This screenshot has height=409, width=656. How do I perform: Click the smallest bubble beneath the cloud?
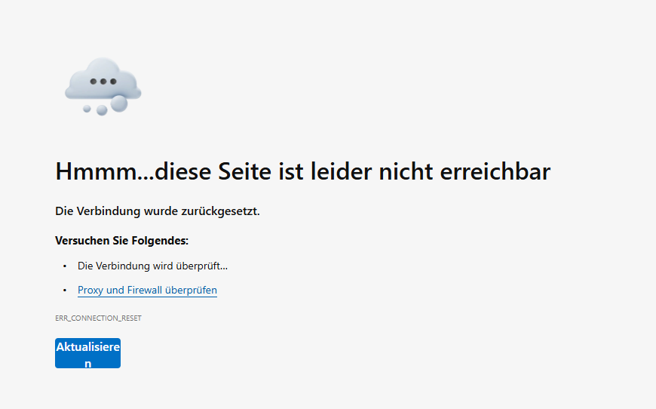(x=87, y=109)
